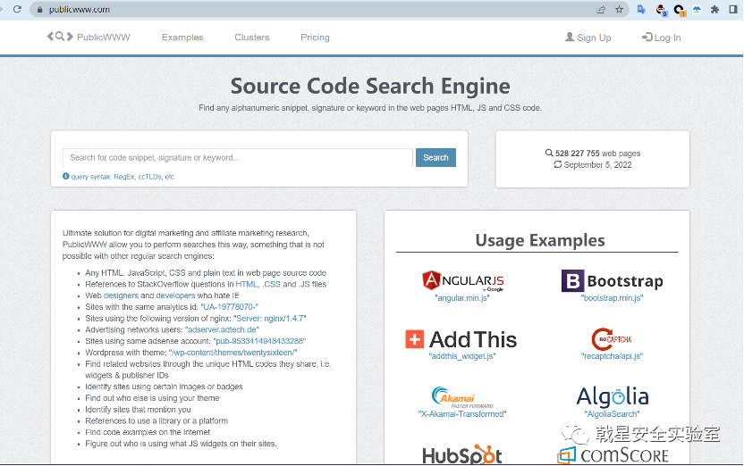Click the blue Search button
Viewport: 744px width, 466px height.
(x=435, y=158)
